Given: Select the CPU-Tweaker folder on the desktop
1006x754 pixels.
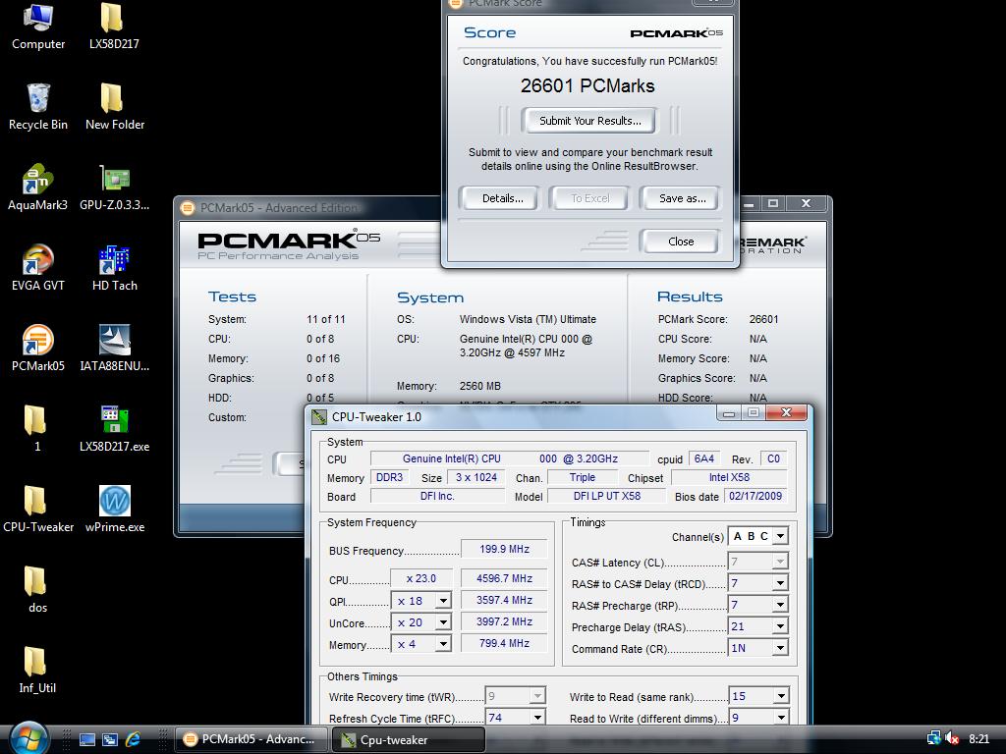Looking at the screenshot, I should [x=38, y=510].
